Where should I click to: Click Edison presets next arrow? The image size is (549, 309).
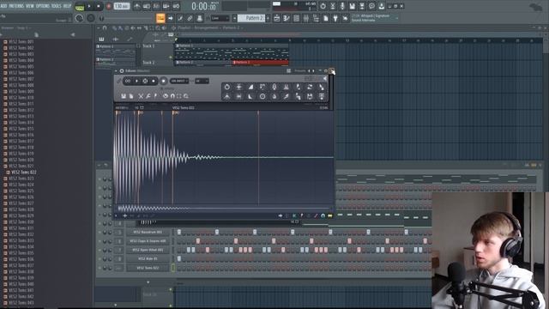pyautogui.click(x=313, y=70)
